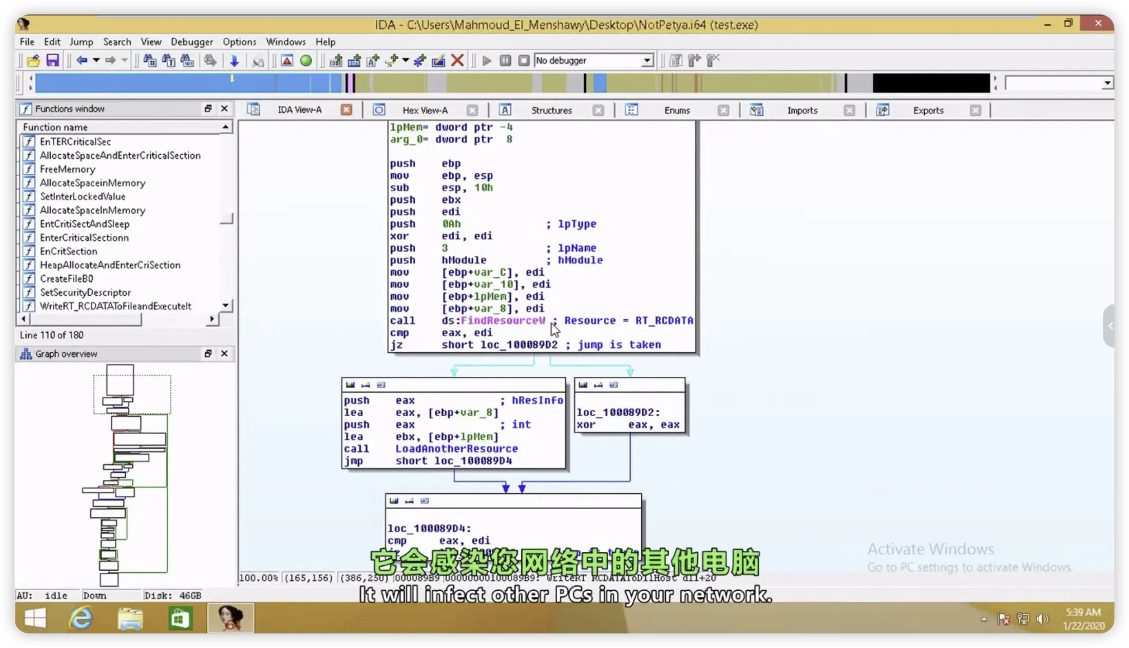Select WriteRT_RCDATAToFileandExecuteIt function
The width and height of the screenshot is (1129, 648).
(115, 306)
